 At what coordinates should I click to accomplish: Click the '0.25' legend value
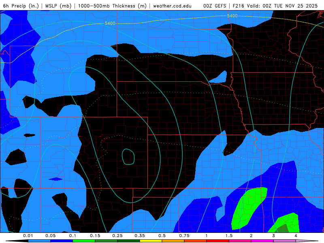point(117,236)
